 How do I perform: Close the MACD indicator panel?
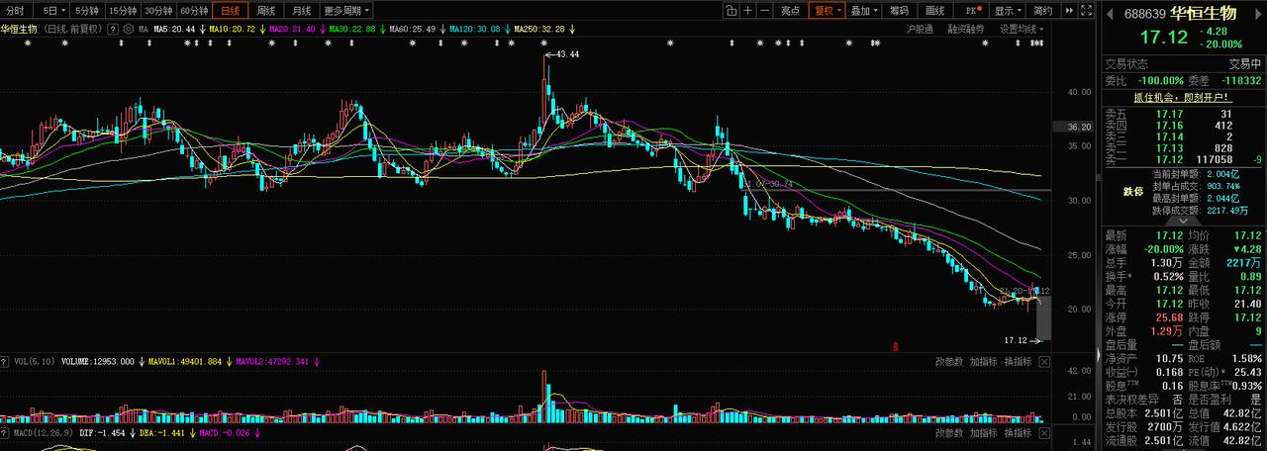click(x=1044, y=433)
